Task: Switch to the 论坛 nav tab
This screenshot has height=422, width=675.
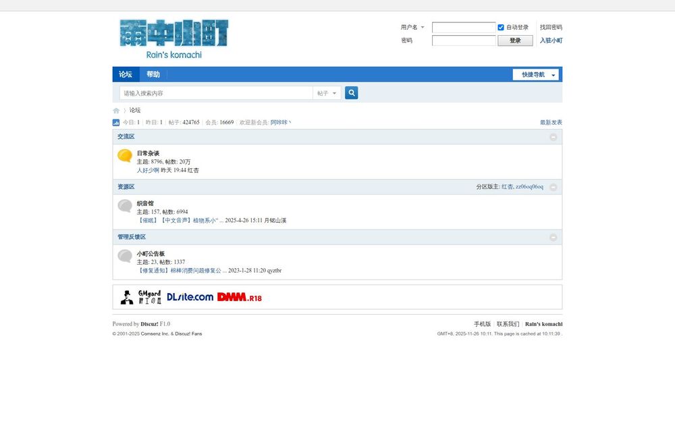Action: click(x=126, y=74)
